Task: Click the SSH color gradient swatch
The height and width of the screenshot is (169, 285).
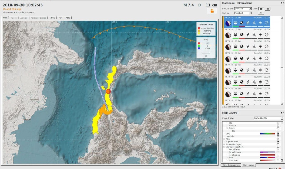Action: 268,158
